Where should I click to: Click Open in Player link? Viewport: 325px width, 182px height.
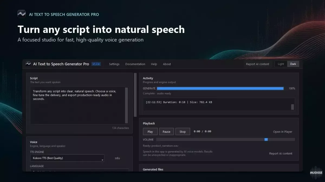point(283,132)
